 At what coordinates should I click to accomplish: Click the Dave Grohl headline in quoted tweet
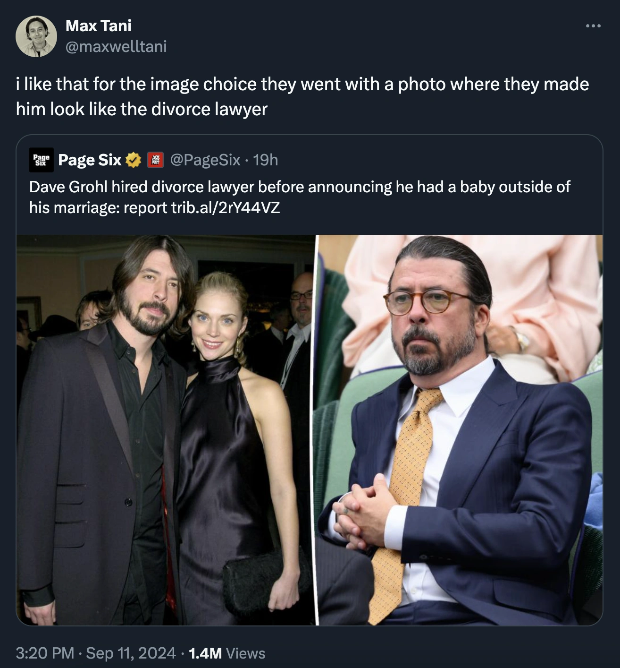point(300,187)
